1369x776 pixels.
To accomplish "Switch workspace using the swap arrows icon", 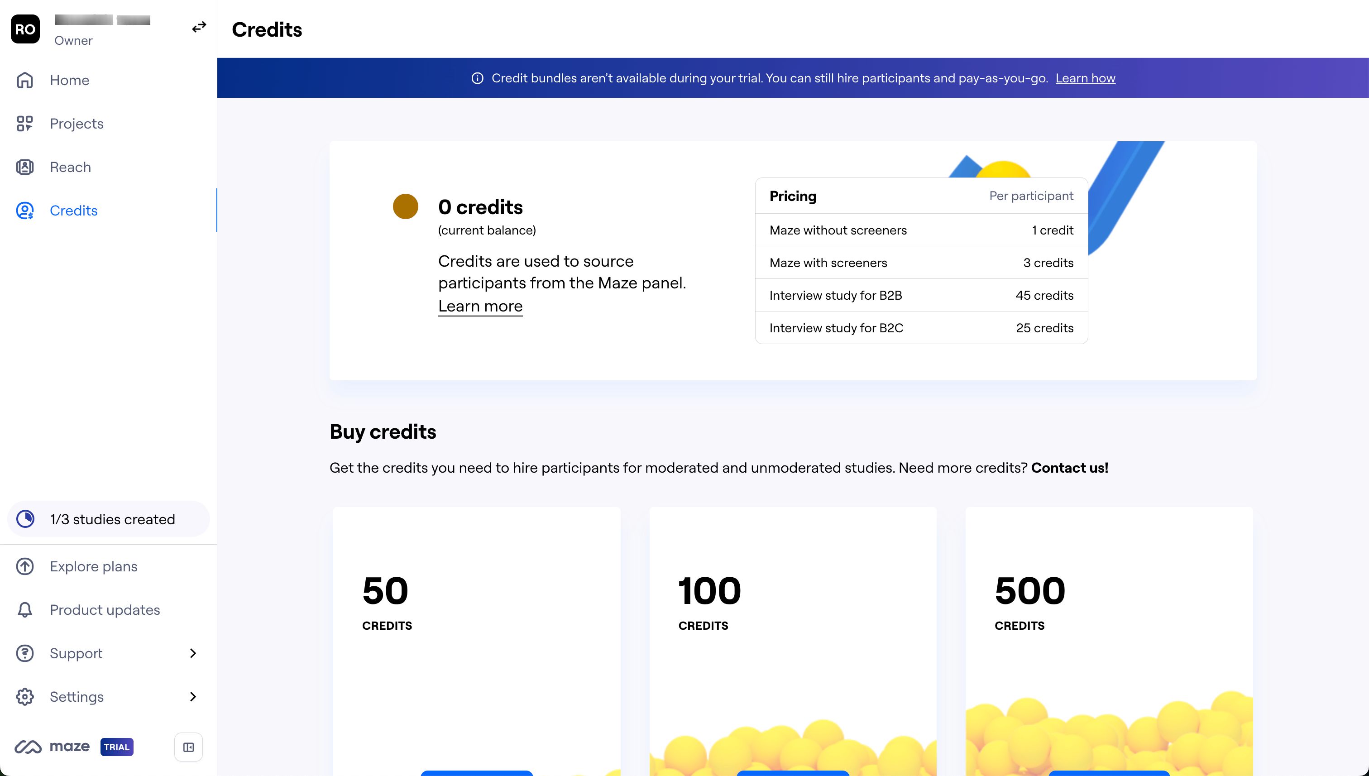I will (199, 27).
